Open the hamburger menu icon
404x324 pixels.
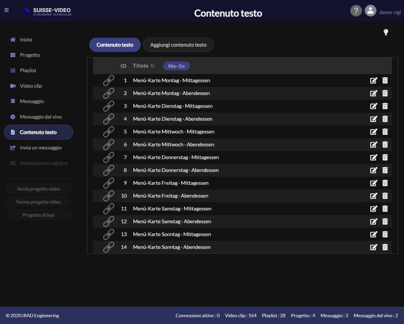pyautogui.click(x=7, y=10)
